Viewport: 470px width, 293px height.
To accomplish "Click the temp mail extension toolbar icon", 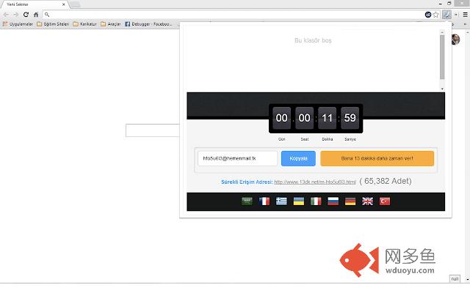I will coord(447,14).
